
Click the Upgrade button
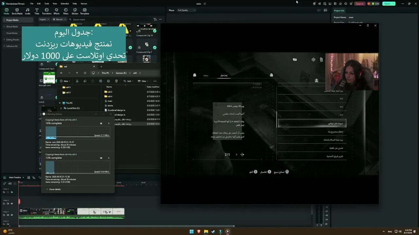pos(360,4)
